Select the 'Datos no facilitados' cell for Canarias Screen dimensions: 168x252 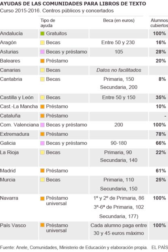pos(119,70)
